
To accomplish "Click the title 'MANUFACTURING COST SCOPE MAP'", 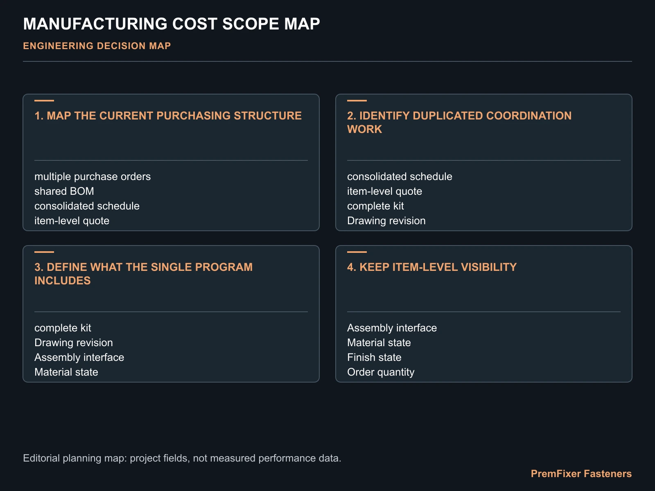I will (172, 24).
